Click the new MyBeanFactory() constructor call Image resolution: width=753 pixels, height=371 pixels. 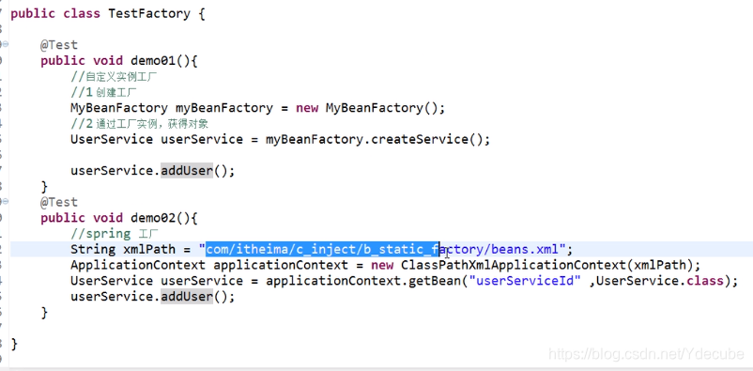[x=370, y=108]
